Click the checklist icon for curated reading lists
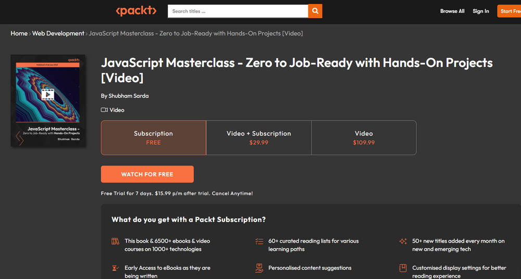 tap(259, 241)
